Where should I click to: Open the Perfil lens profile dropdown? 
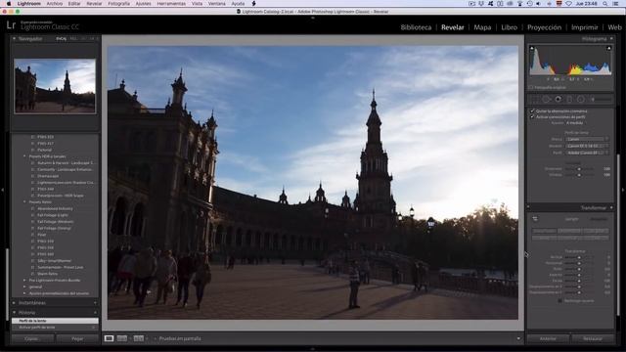(587, 153)
